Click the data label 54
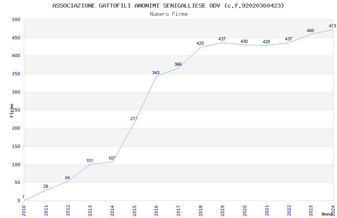337x218 pixels. (x=67, y=178)
